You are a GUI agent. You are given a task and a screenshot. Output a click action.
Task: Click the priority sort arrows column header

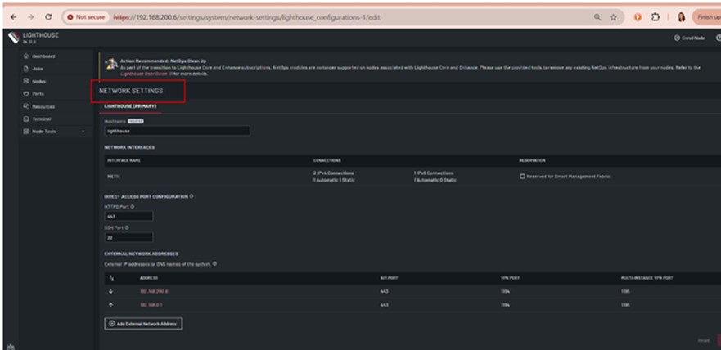point(110,278)
